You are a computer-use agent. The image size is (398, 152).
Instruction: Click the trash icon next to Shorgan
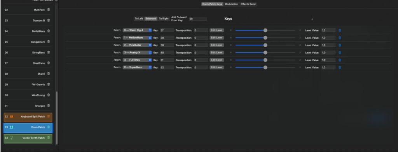click(x=49, y=106)
